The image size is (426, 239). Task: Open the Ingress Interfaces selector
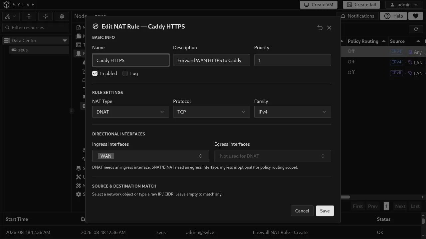point(150,156)
